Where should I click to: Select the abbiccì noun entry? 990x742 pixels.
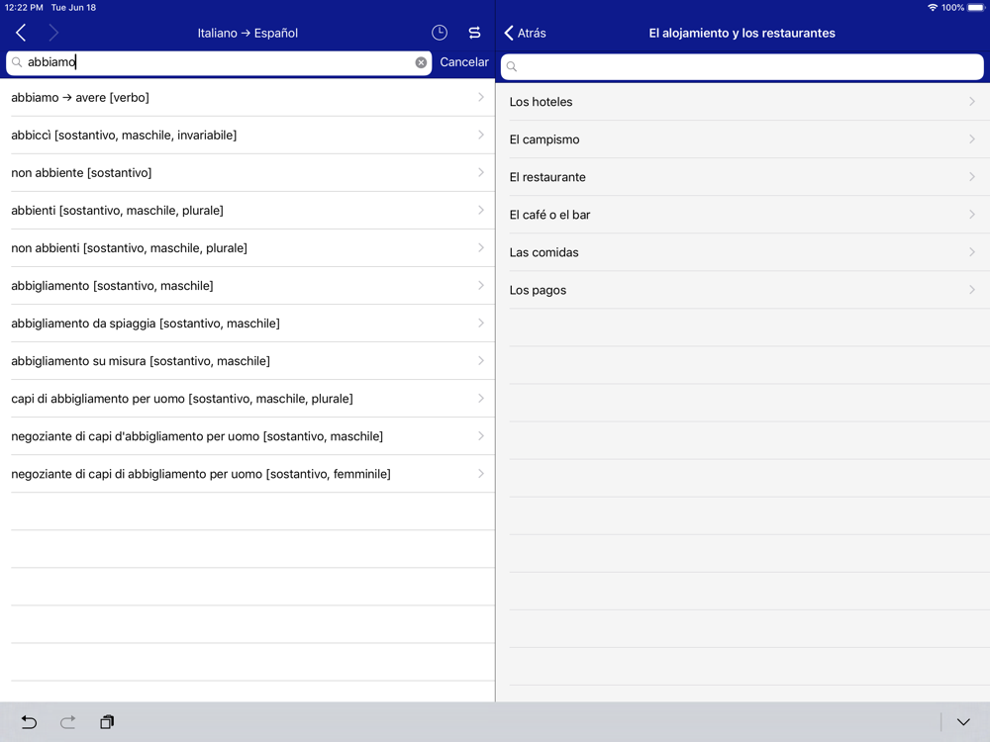pyautogui.click(x=247, y=135)
